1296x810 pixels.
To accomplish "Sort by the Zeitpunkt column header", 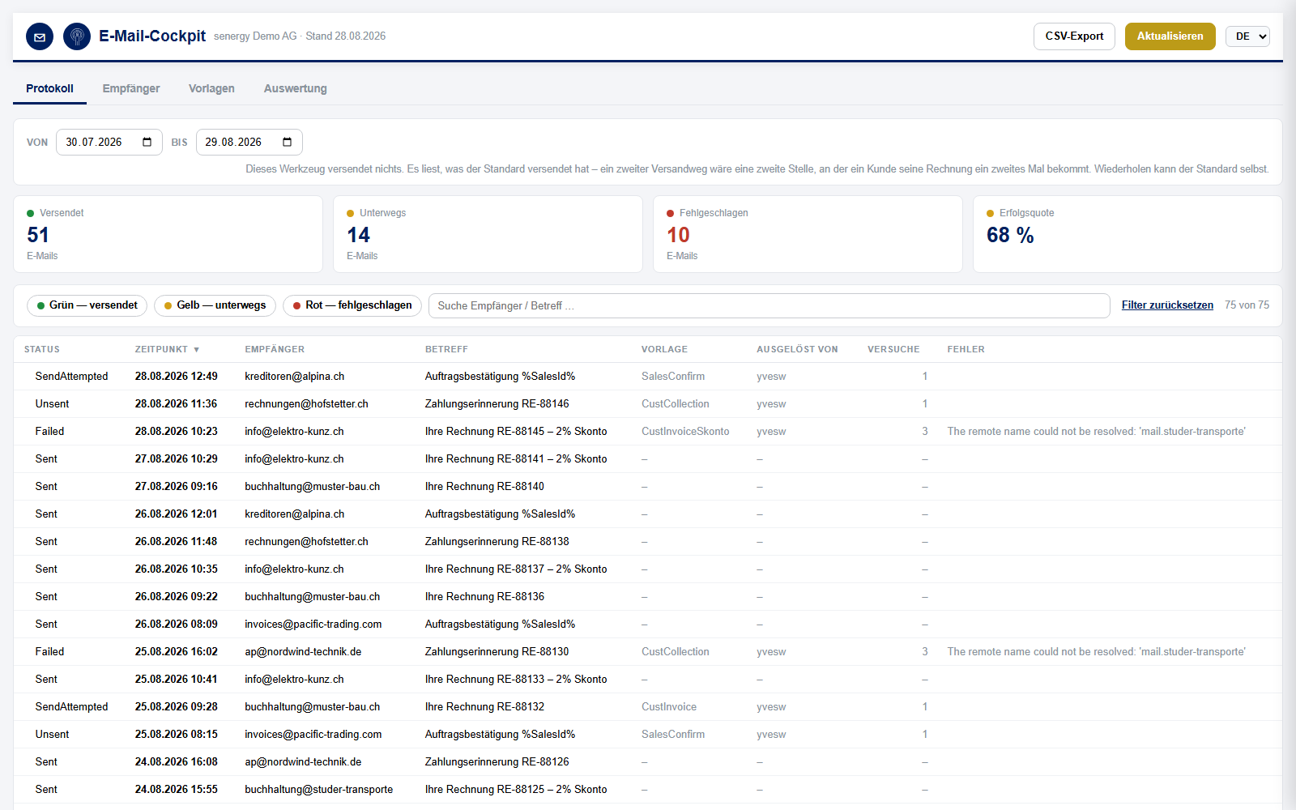I will pos(167,350).
